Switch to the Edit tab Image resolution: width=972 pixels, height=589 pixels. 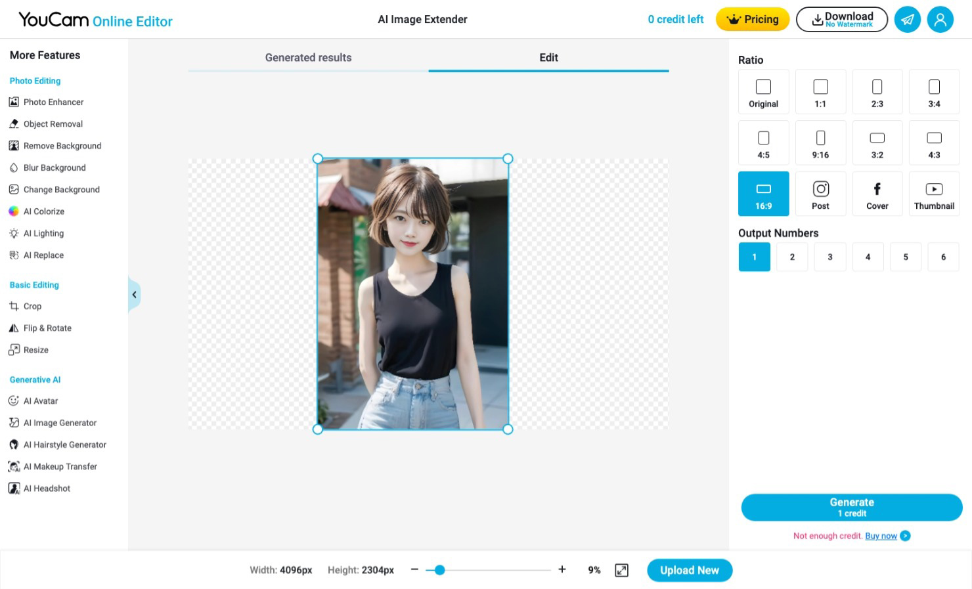[548, 58]
